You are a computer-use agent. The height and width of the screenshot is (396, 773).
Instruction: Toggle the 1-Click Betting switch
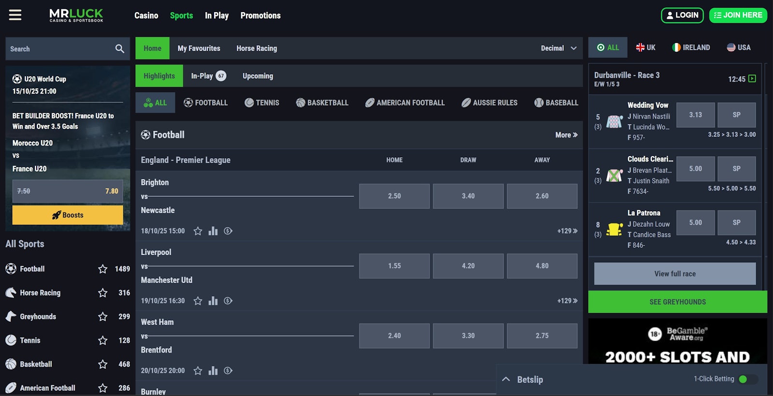click(x=747, y=379)
